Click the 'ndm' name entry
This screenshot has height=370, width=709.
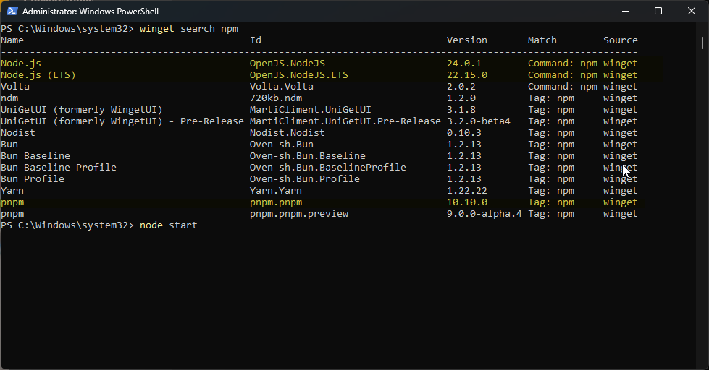(x=9, y=98)
